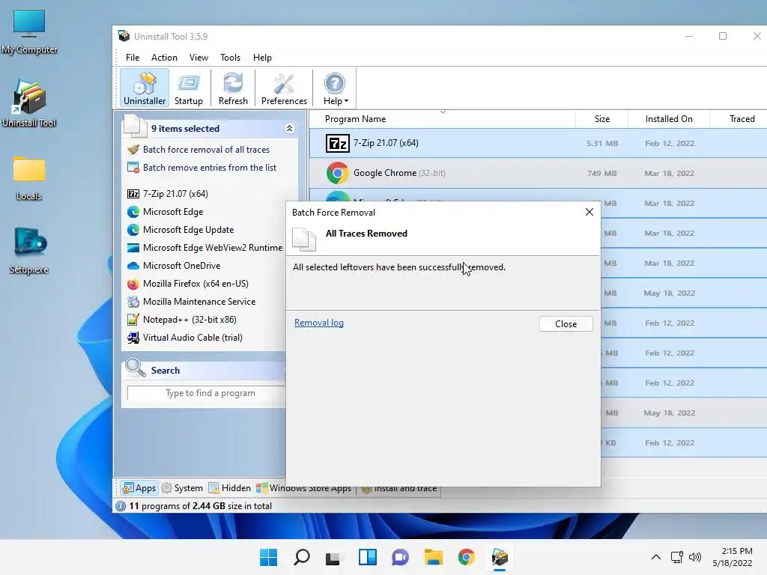Select Microsoft Edge in the sidebar list
This screenshot has height=575, width=767.
point(173,212)
